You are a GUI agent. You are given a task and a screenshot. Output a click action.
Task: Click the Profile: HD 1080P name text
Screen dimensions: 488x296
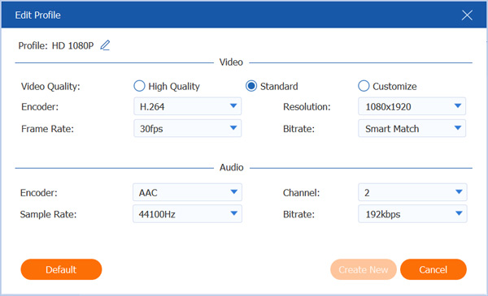tap(56, 45)
